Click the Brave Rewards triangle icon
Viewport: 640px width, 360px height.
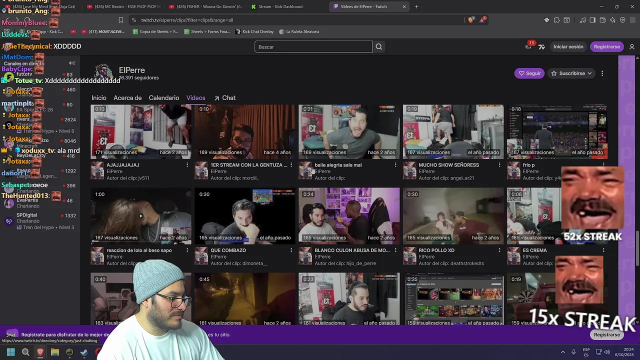coord(482,20)
